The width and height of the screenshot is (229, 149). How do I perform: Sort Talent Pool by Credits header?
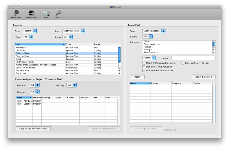(x=202, y=83)
